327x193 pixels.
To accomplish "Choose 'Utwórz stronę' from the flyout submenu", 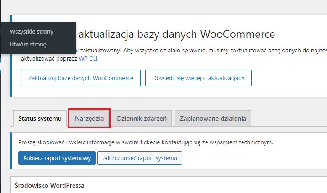I will (27, 45).
